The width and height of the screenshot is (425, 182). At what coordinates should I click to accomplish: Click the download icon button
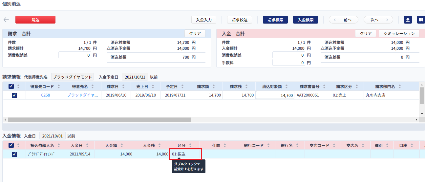pyautogui.click(x=408, y=20)
